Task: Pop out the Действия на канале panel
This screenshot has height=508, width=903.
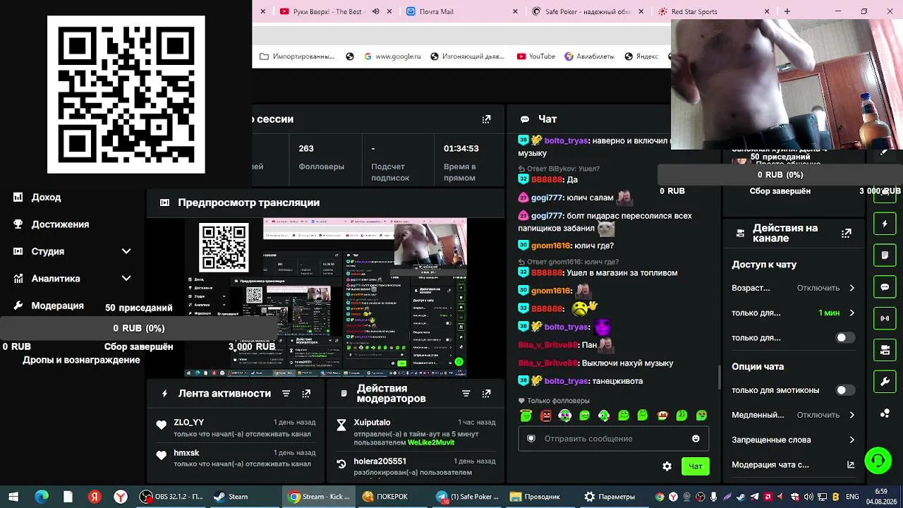Action: pos(847,234)
